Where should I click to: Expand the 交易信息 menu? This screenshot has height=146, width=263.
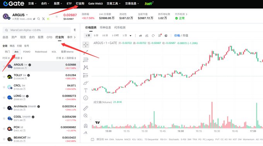pyautogui.click(x=132, y=3)
